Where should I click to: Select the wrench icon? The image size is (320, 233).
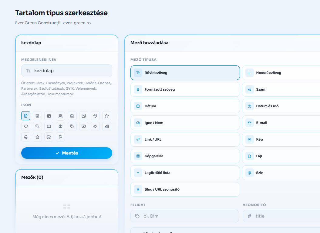coord(37,126)
